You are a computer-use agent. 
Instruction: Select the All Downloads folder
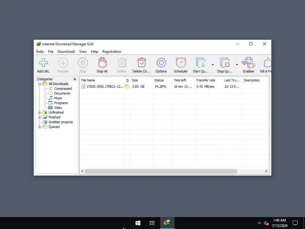click(x=58, y=84)
